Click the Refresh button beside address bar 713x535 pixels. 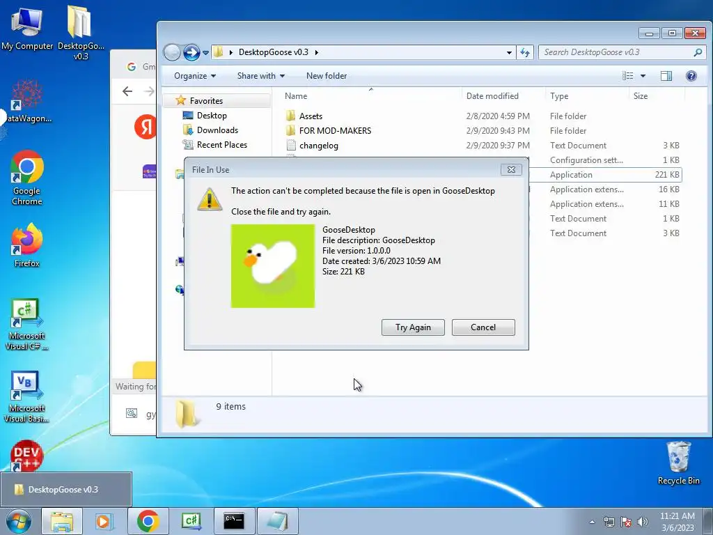[525, 52]
